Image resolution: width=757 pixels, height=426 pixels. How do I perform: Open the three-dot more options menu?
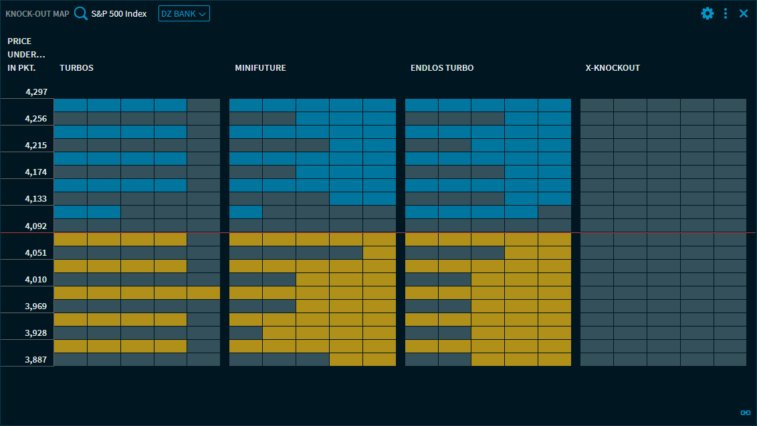pyautogui.click(x=726, y=13)
